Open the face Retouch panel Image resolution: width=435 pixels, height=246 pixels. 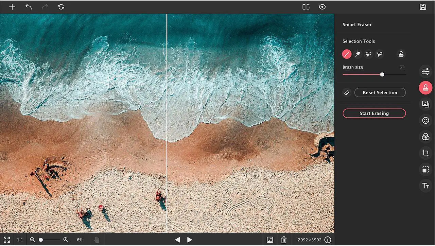click(x=425, y=120)
